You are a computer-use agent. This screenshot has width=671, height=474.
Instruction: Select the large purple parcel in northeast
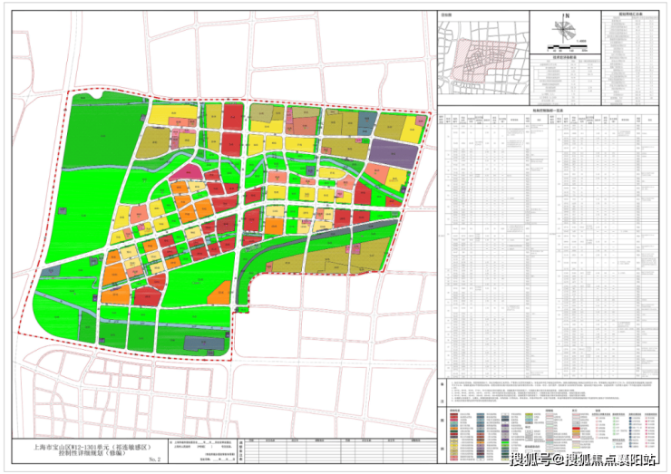point(394,153)
